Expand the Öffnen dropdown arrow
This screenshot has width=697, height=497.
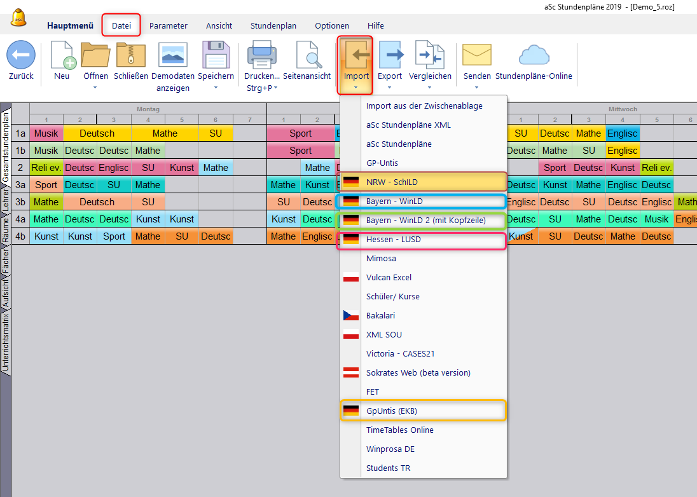click(95, 88)
